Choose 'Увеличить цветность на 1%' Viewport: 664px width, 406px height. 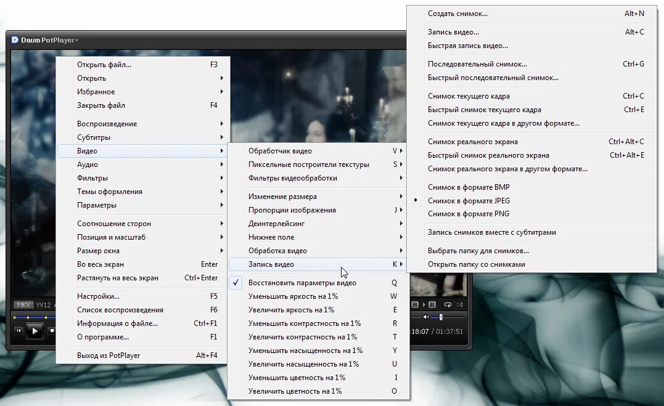(319, 391)
